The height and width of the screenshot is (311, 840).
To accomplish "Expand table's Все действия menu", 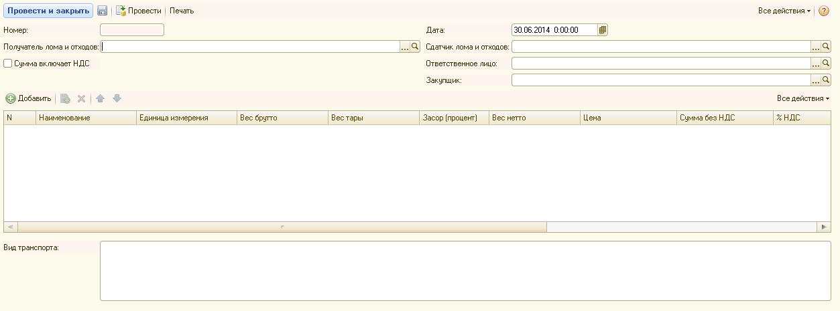I will click(802, 98).
